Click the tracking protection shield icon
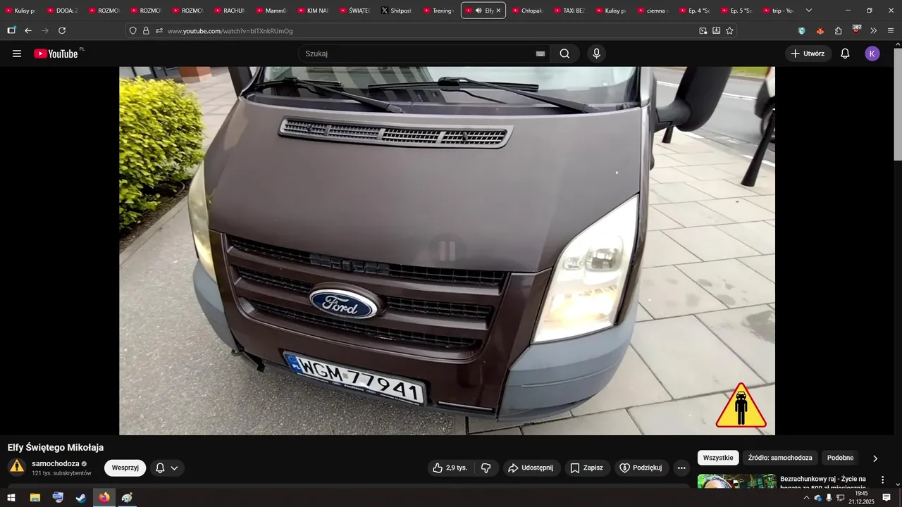This screenshot has width=902, height=507. point(132,31)
